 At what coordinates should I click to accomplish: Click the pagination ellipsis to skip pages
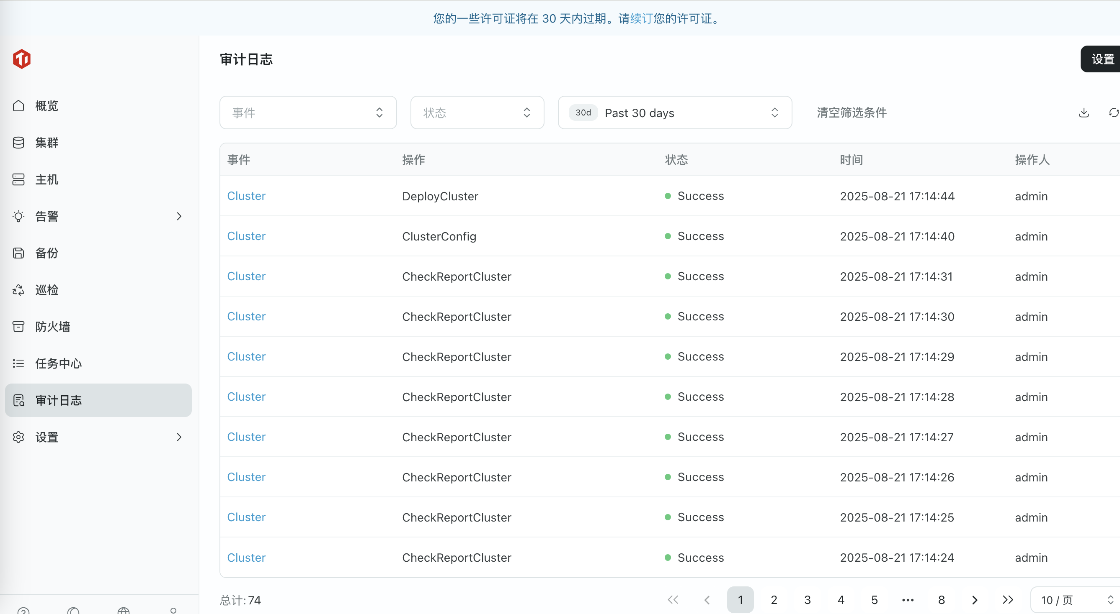[908, 600]
